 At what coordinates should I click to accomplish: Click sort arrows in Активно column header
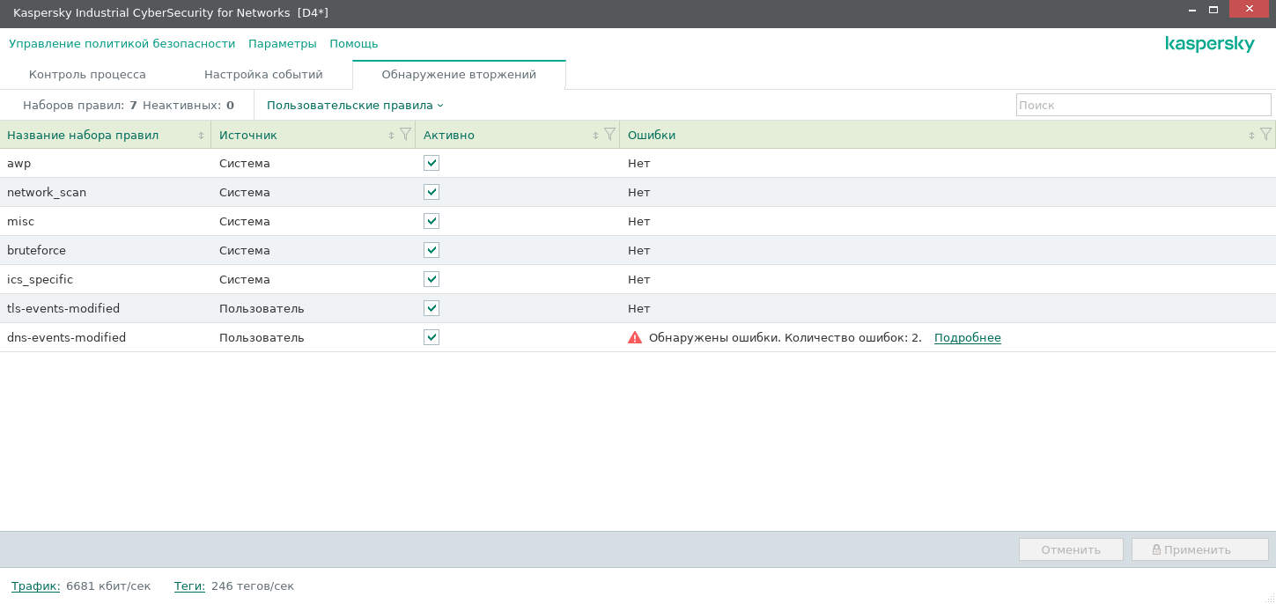click(596, 136)
